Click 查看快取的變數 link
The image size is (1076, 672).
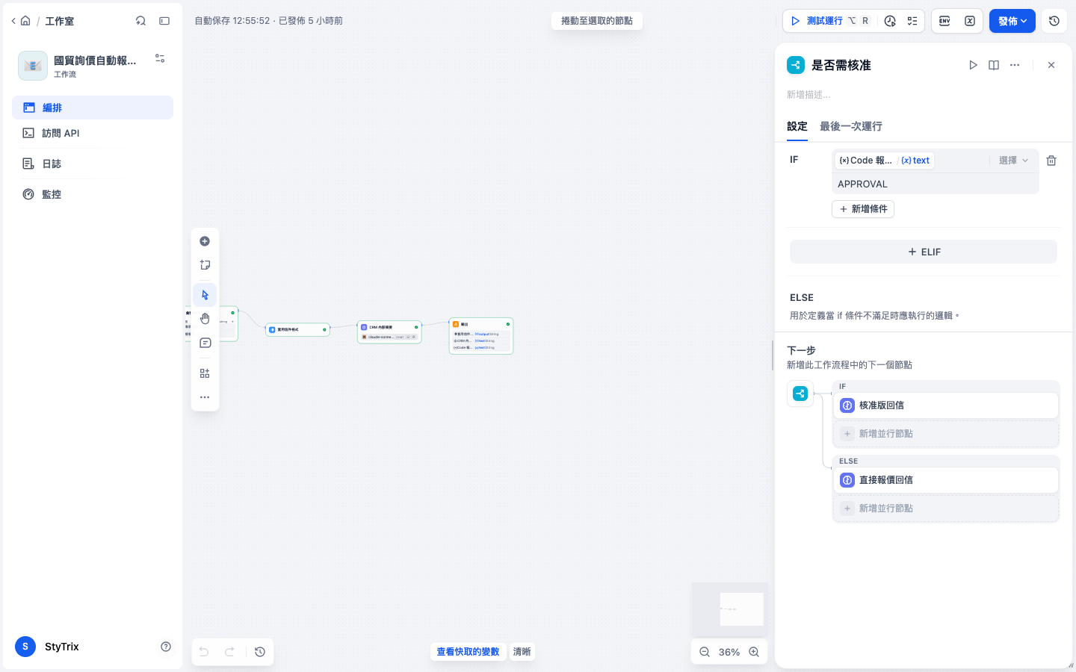coord(468,652)
